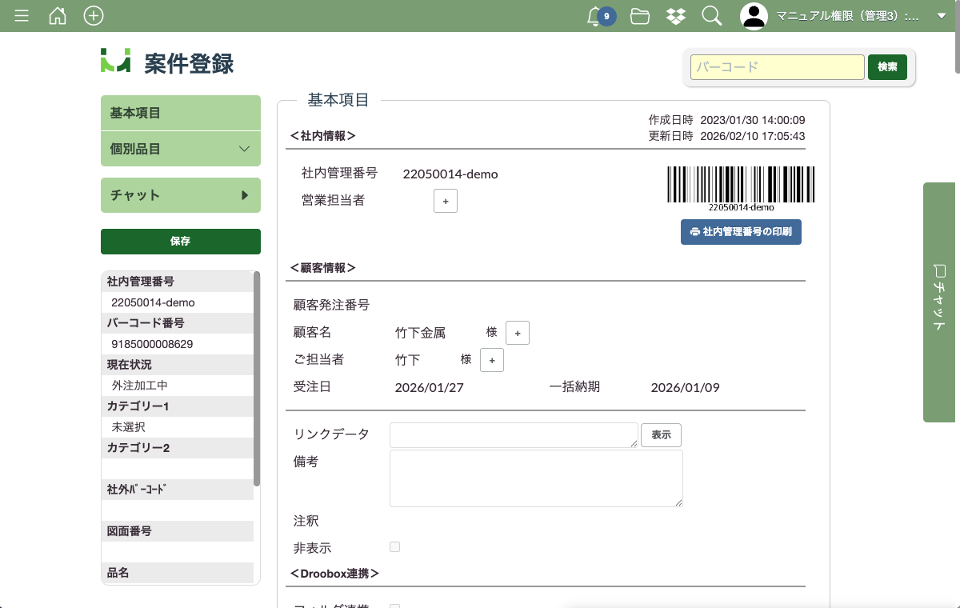Select the 基本項目 sidebar tab
960x608 pixels.
(x=181, y=113)
